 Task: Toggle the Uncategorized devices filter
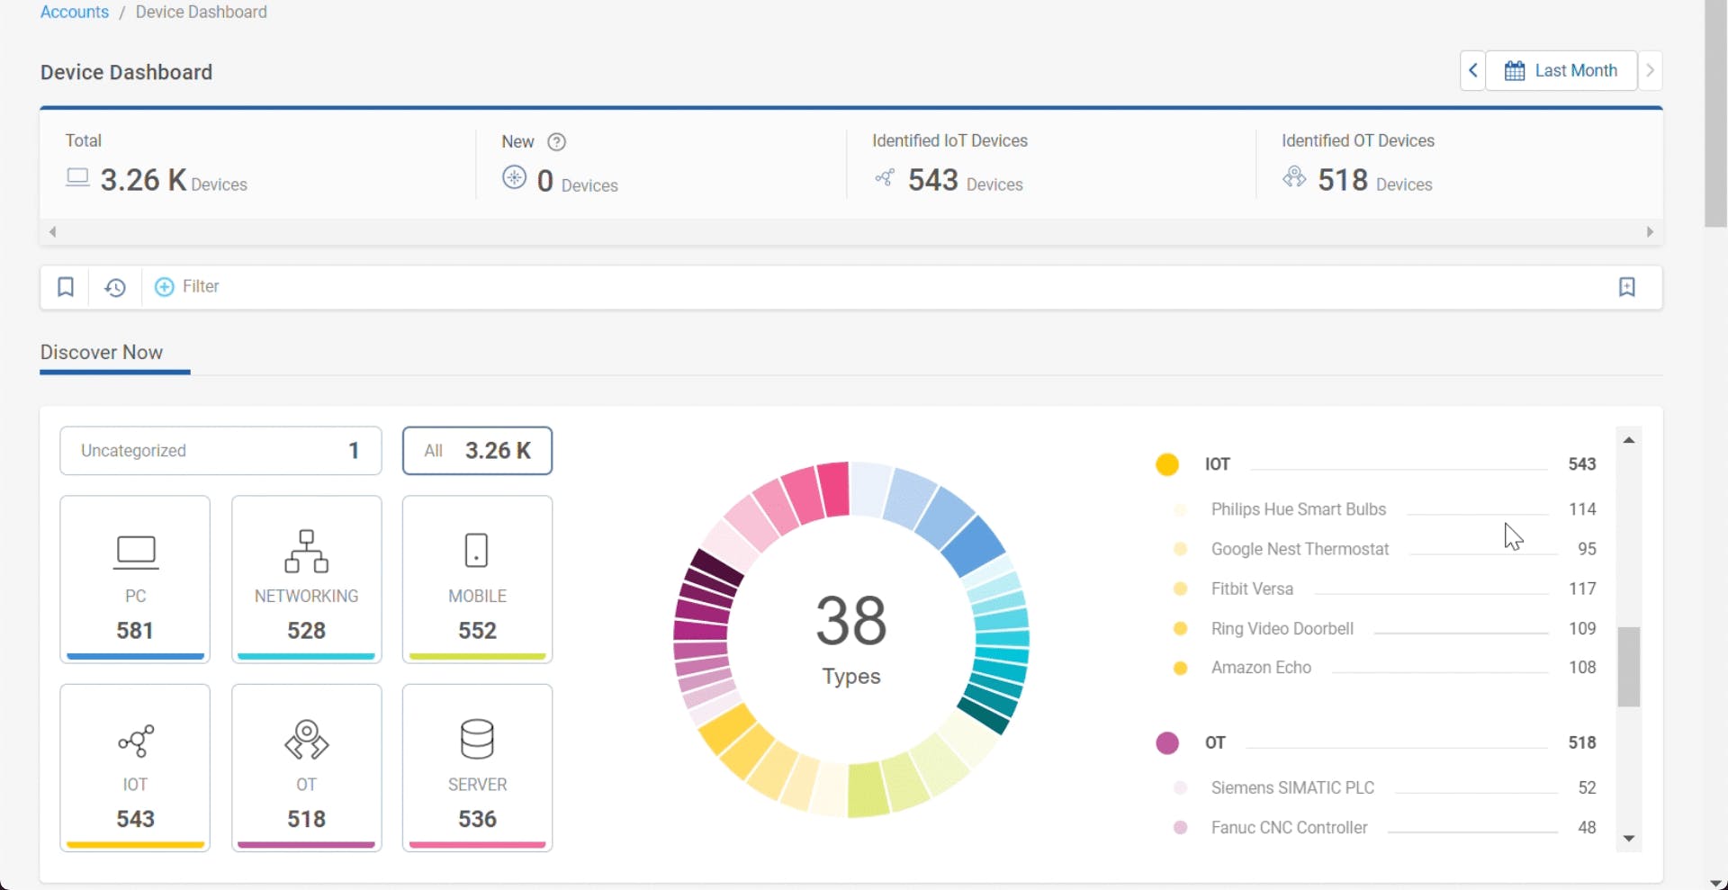[x=220, y=450]
